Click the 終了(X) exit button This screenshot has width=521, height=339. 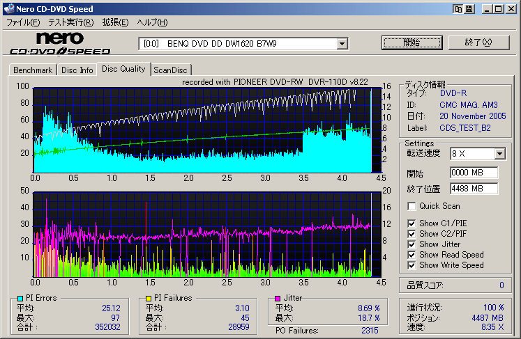point(478,42)
